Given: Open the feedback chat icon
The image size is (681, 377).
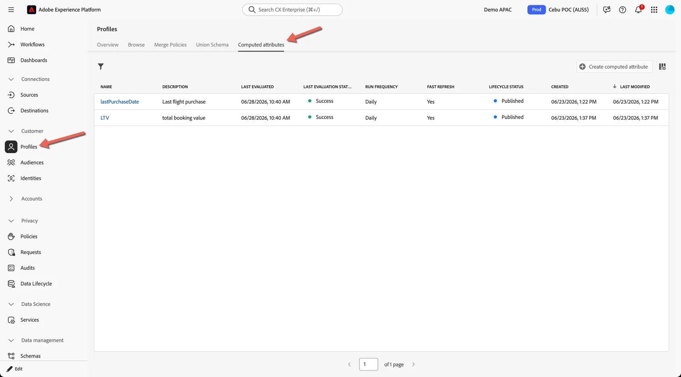Looking at the screenshot, I should 607,10.
